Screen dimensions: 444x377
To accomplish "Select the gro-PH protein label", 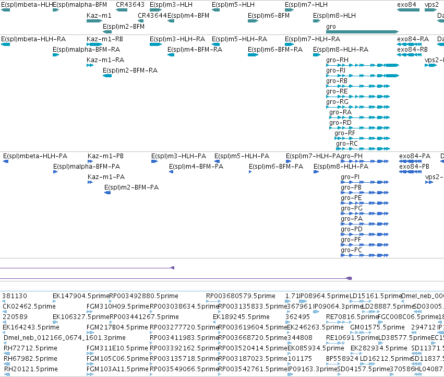I will click(x=352, y=156).
